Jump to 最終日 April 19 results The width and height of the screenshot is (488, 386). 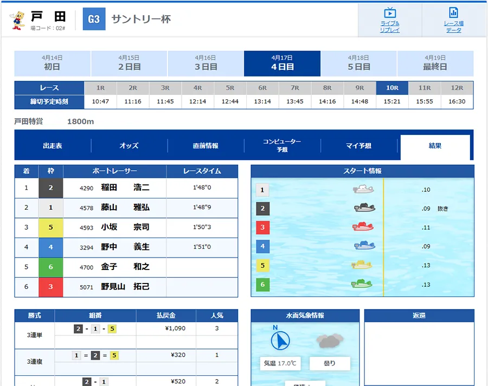click(435, 63)
